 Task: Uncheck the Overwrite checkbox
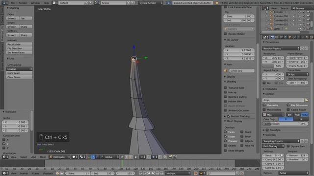(x=264, y=105)
